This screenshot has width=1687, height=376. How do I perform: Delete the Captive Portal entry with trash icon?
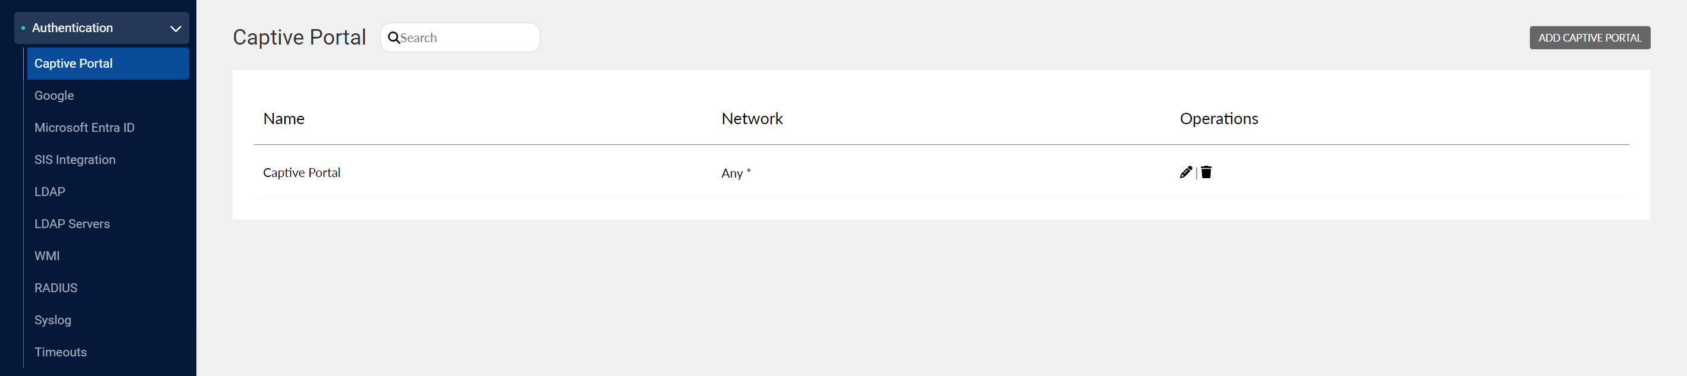click(x=1206, y=173)
